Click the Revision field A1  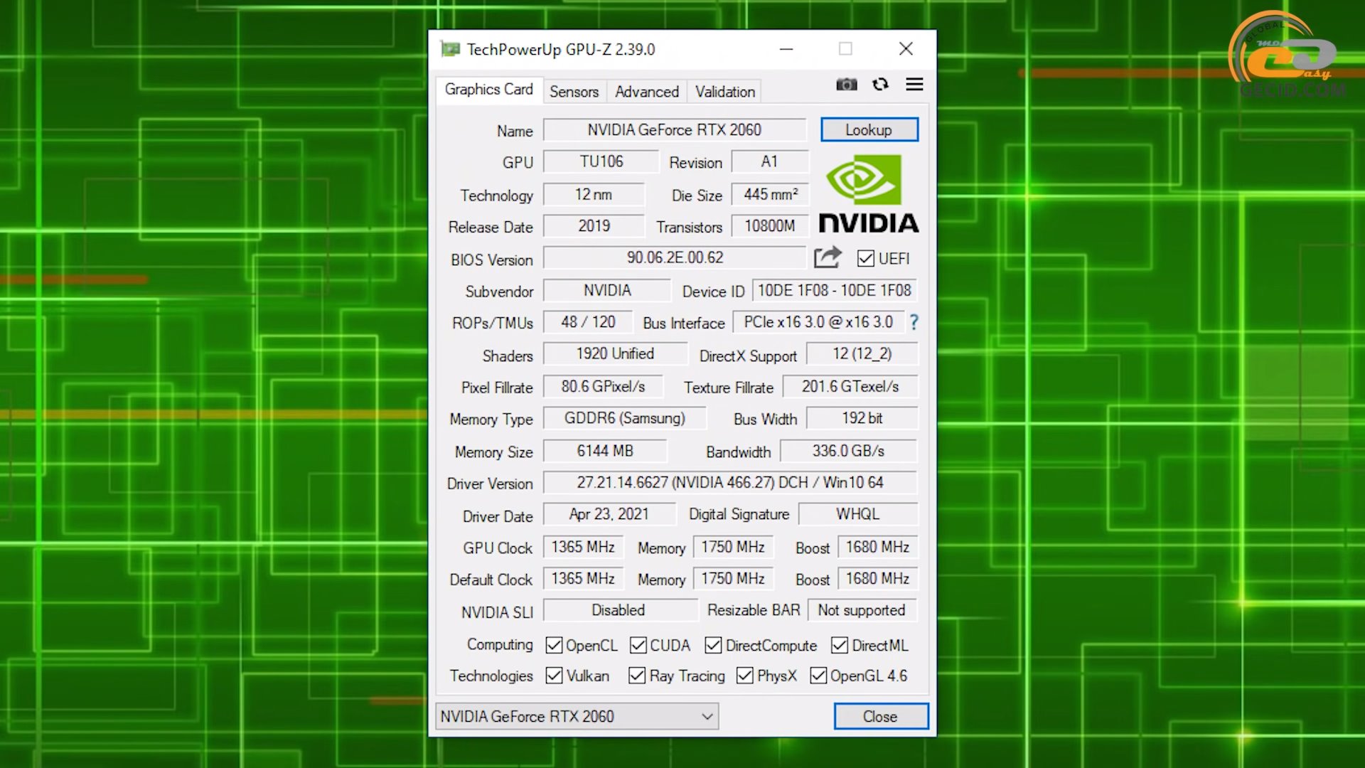770,161
